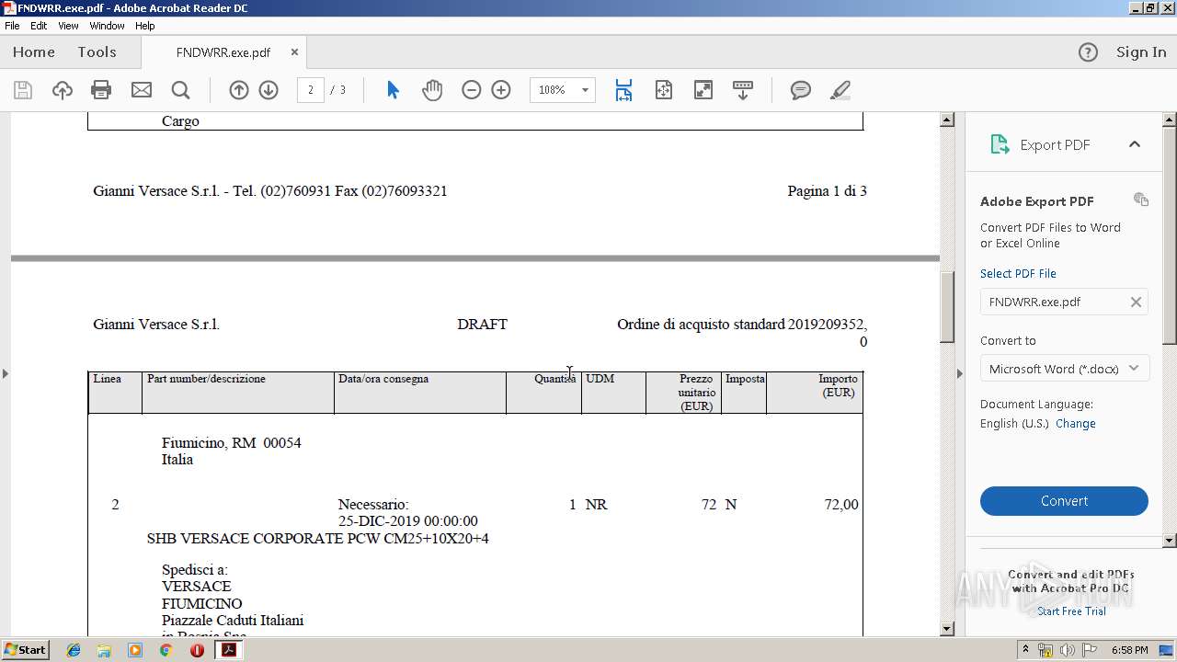The height and width of the screenshot is (662, 1177).
Task: Zoom out with the minus icon
Action: click(472, 90)
